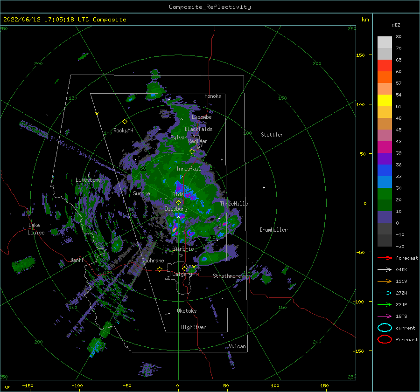This screenshot has width=420, height=392.
Task: Click the Vulcan label
Action: 237,346
